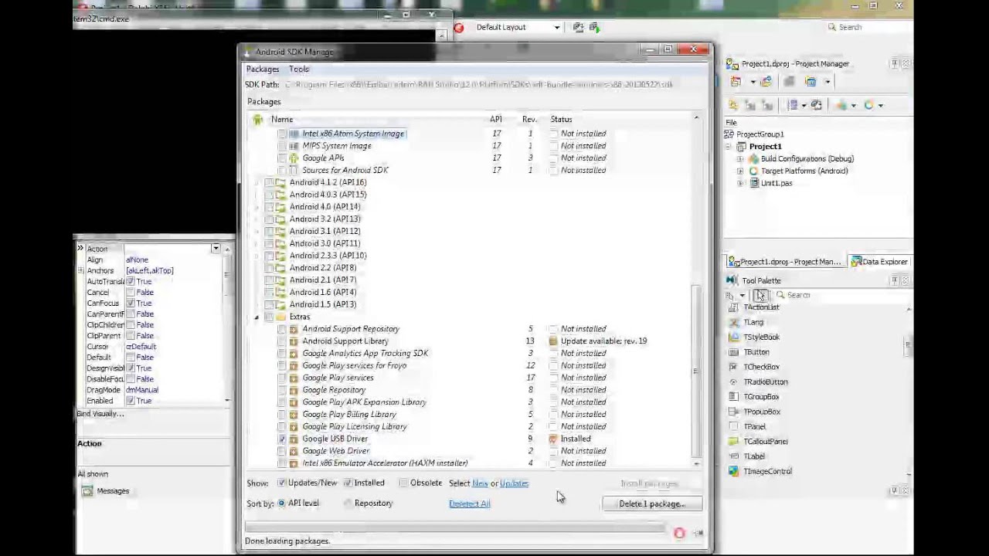This screenshot has height=556, width=989.
Task: Click the Sources for Android SDK package icon
Action: click(294, 170)
